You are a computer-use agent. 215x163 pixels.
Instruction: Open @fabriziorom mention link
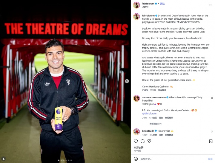[x=149, y=114]
